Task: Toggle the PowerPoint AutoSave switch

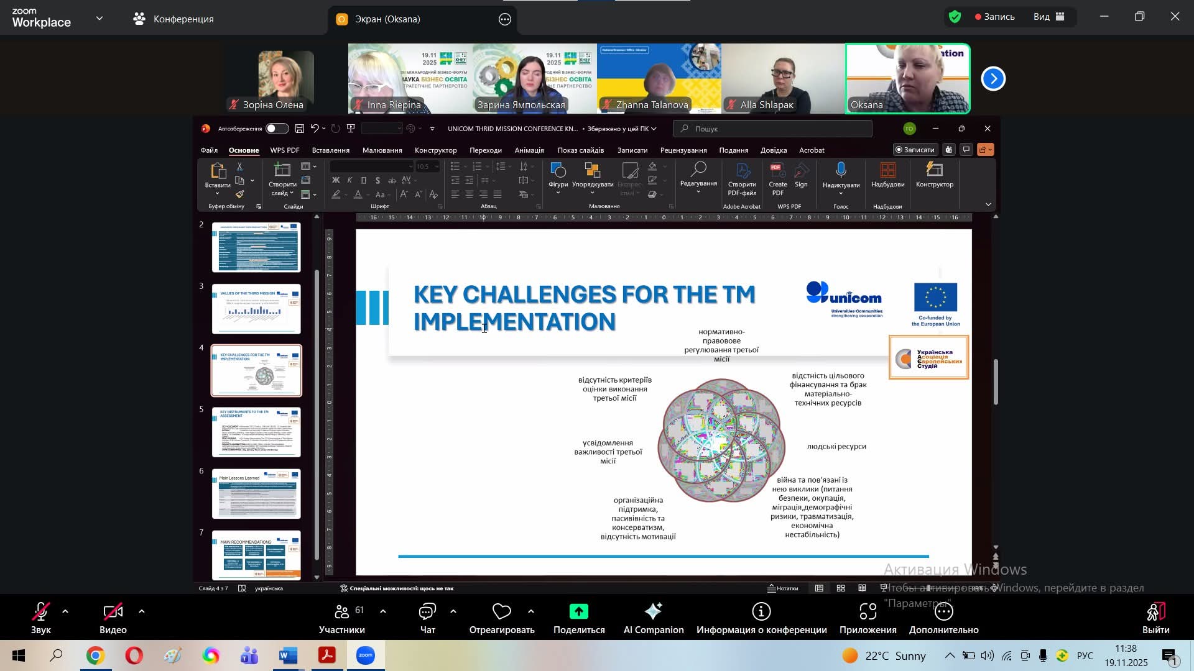Action: click(x=277, y=129)
